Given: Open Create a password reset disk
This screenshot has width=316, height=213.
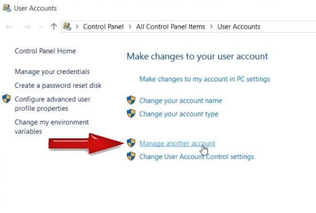Looking at the screenshot, I should 58,86.
